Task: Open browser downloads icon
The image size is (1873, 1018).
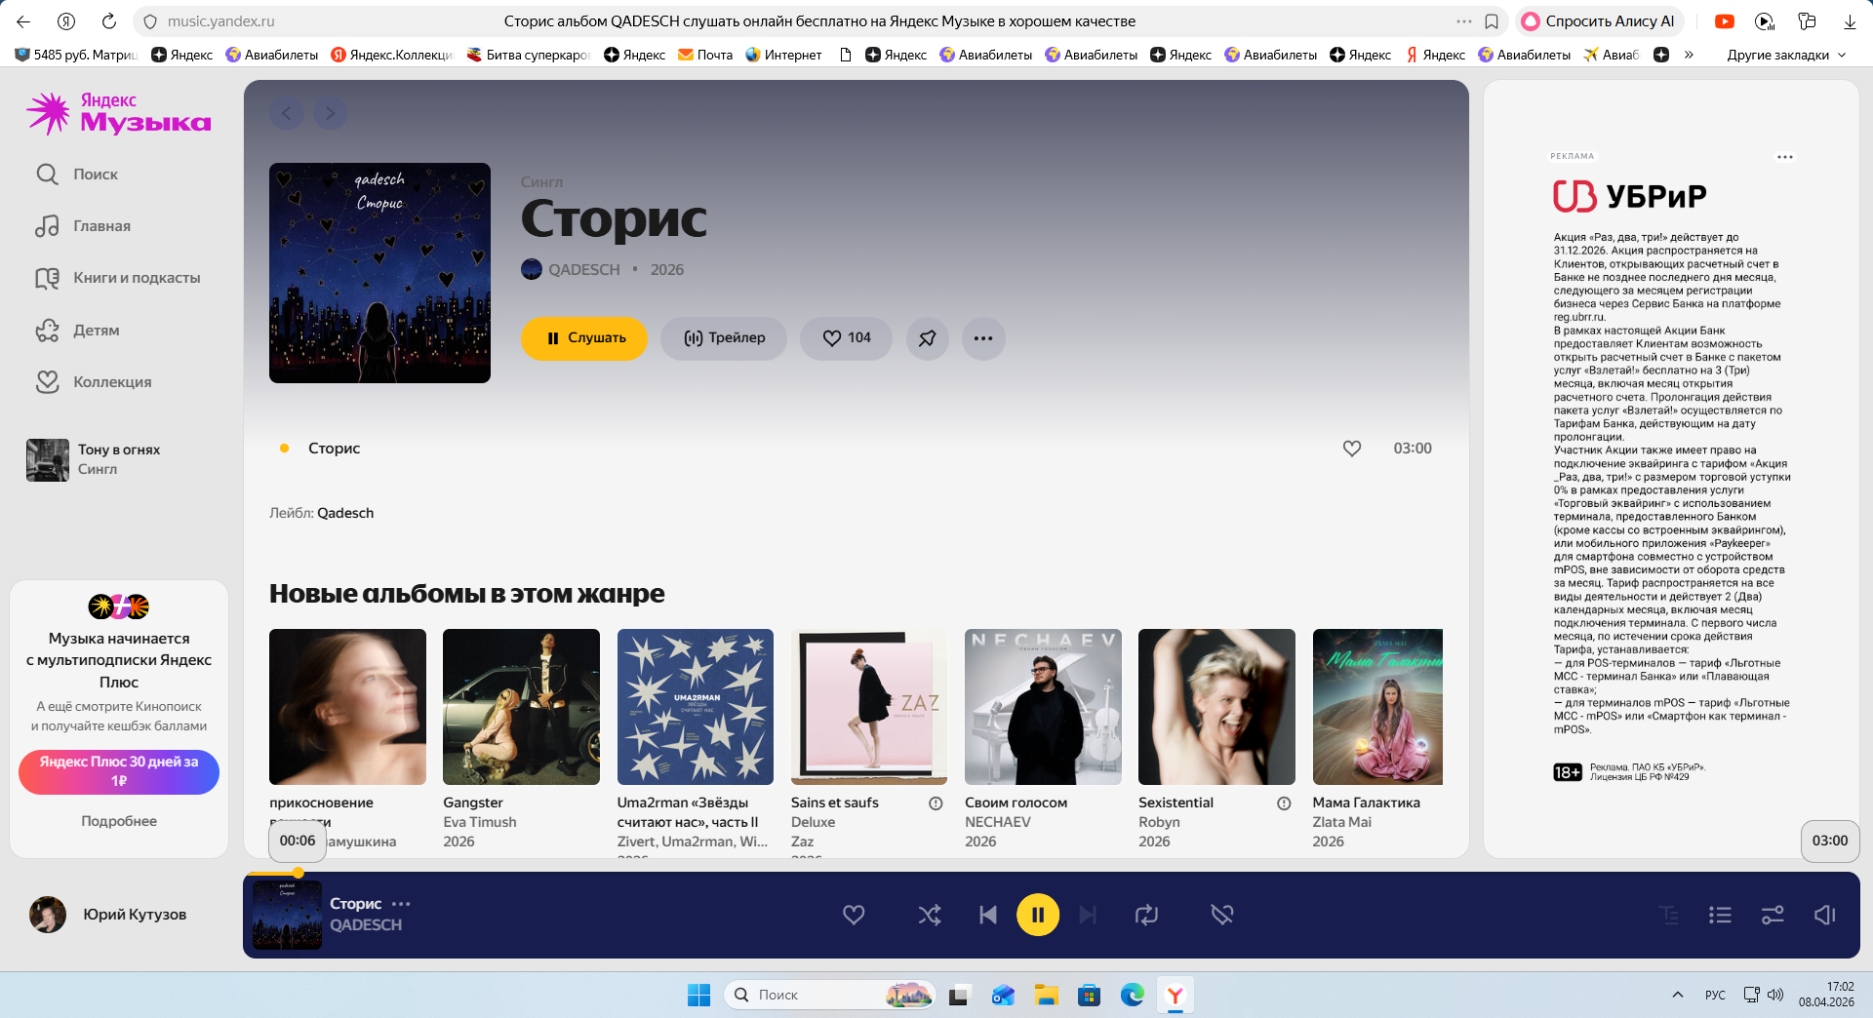Action: (1850, 21)
